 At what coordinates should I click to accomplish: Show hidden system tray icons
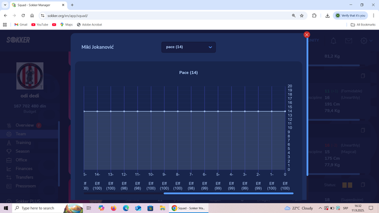click(320, 208)
